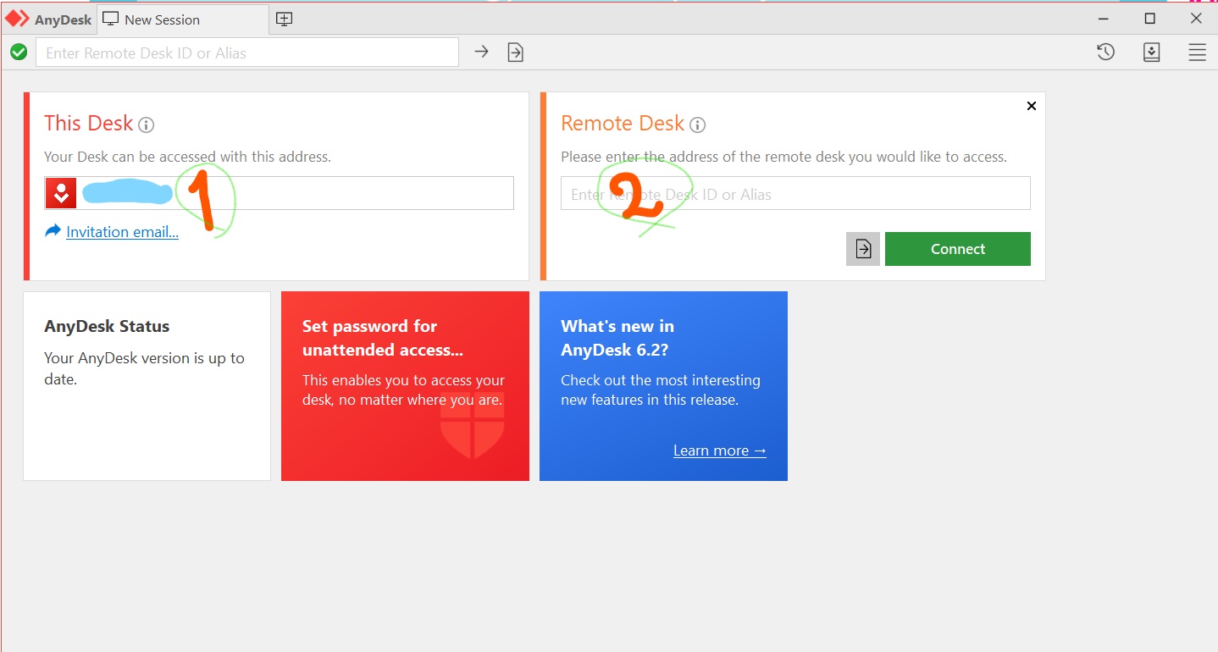
Task: Click the green connection status checkmark icon
Action: tap(19, 52)
